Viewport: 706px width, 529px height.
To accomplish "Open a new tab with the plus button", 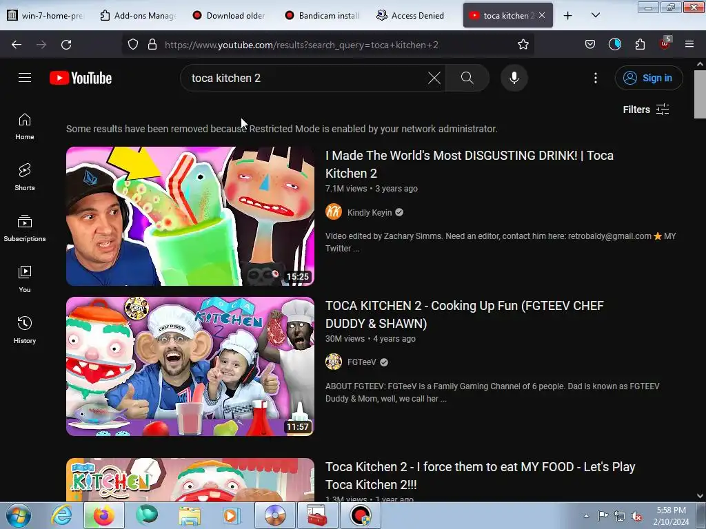I will click(x=568, y=16).
